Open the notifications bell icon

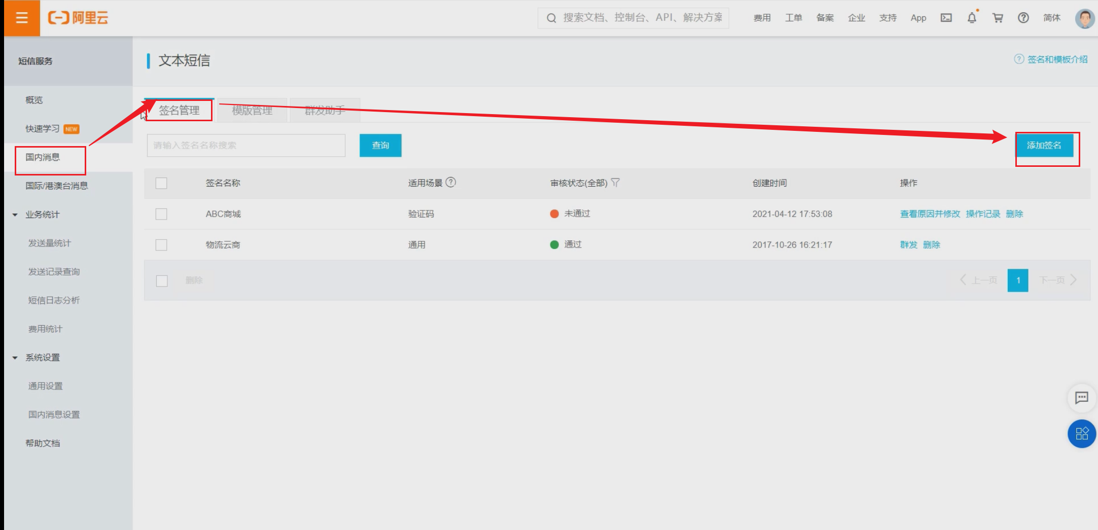(972, 18)
